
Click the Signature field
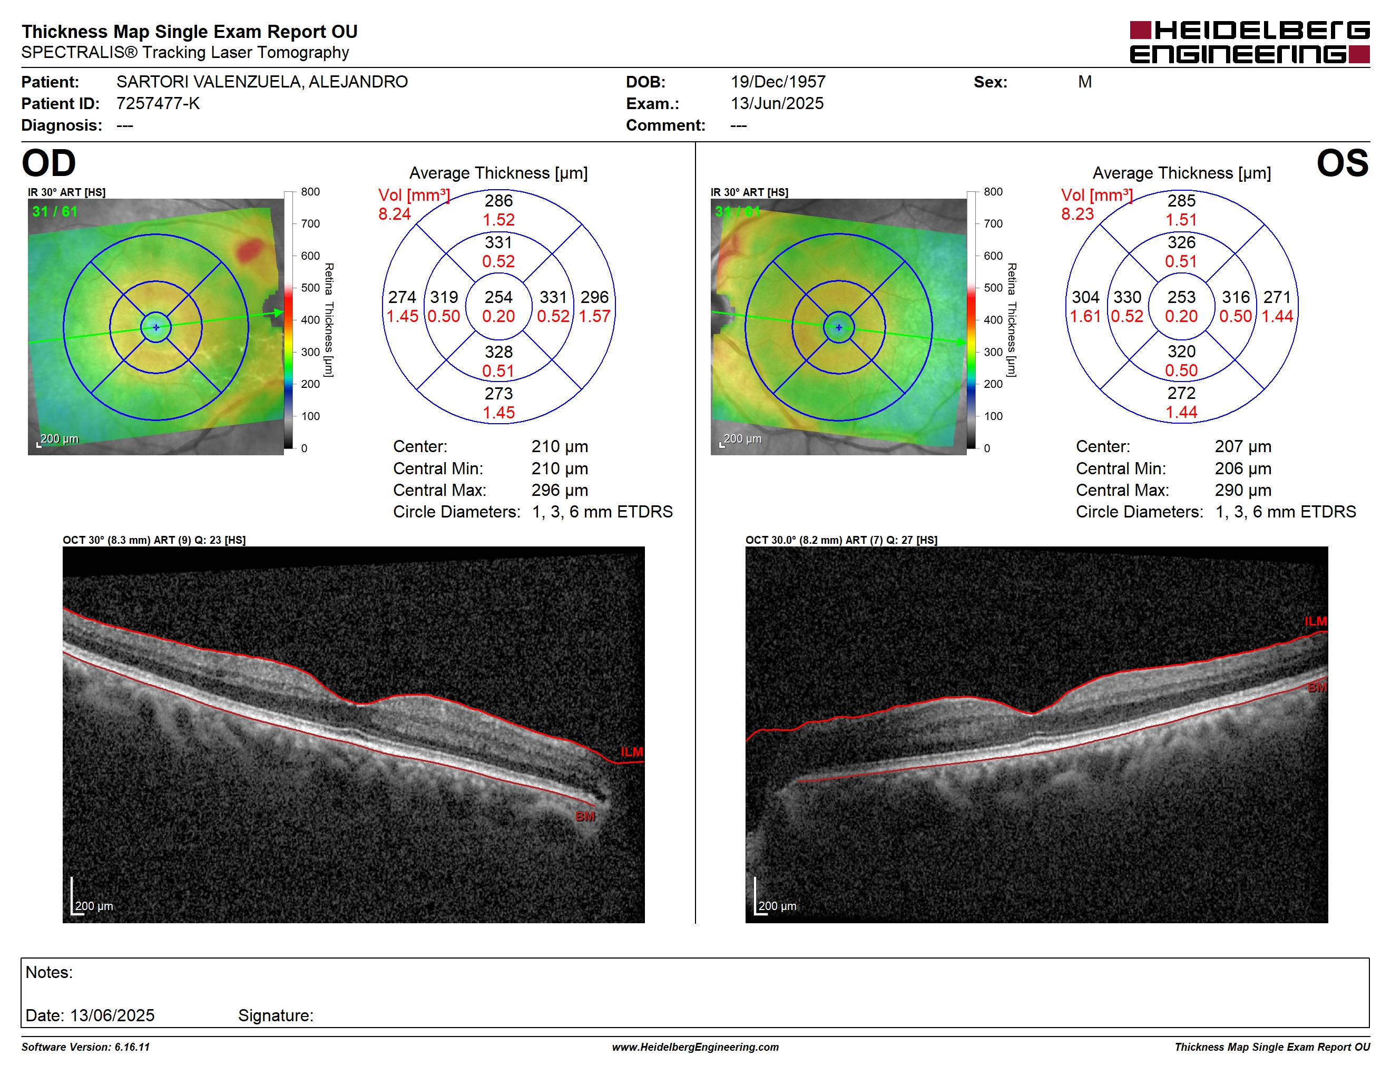(276, 1015)
